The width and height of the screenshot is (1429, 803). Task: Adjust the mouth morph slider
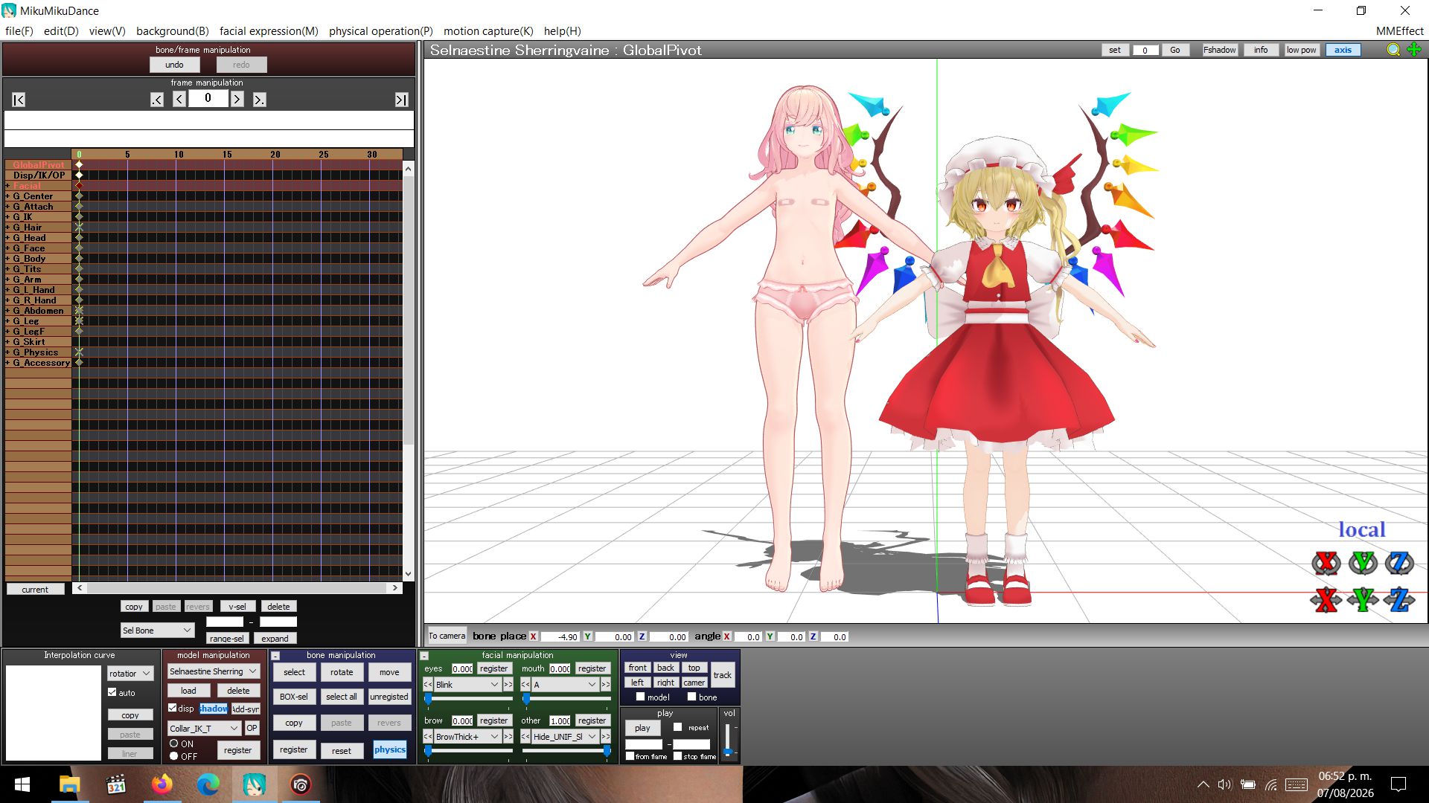tap(566, 698)
